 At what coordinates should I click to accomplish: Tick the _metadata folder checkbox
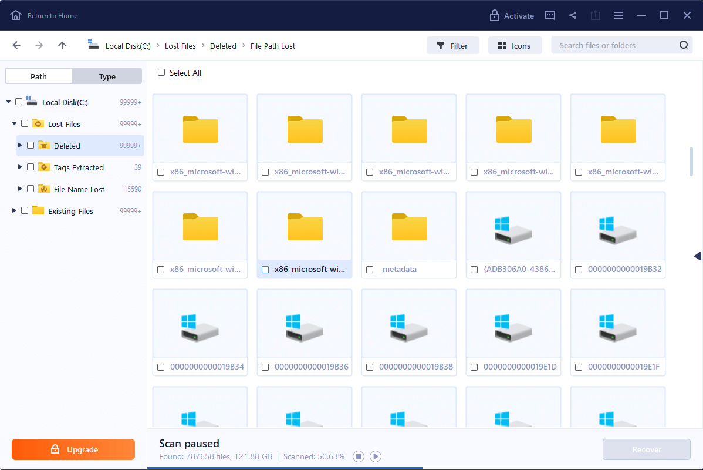[x=370, y=270]
